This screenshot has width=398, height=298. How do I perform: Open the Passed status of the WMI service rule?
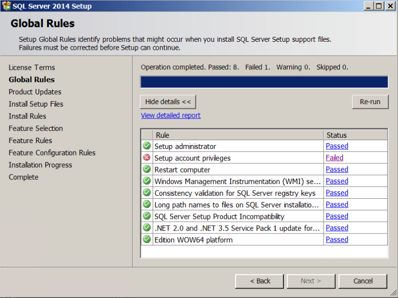coord(337,181)
